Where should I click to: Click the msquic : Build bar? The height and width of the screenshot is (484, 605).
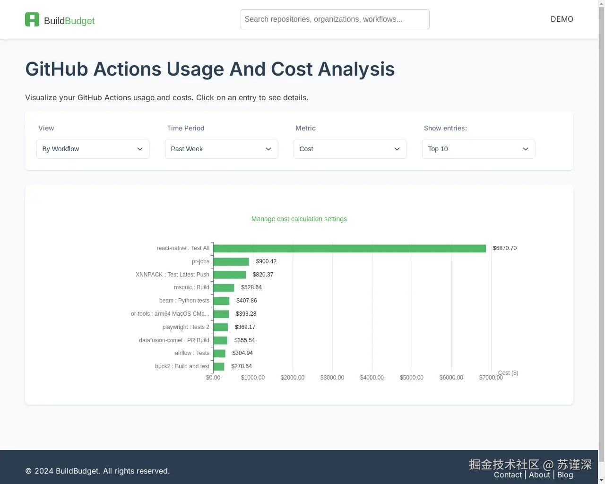(x=223, y=287)
